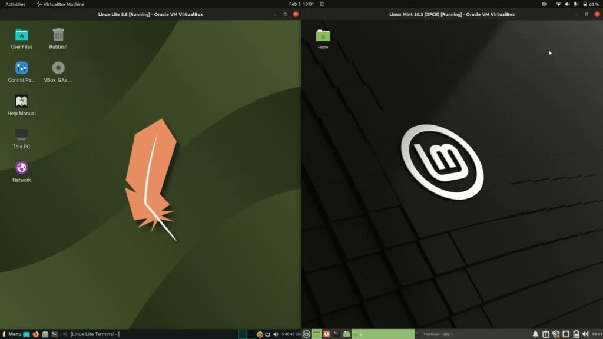Select the Home folder on Mint desktop
603x339 pixels.
tap(323, 39)
